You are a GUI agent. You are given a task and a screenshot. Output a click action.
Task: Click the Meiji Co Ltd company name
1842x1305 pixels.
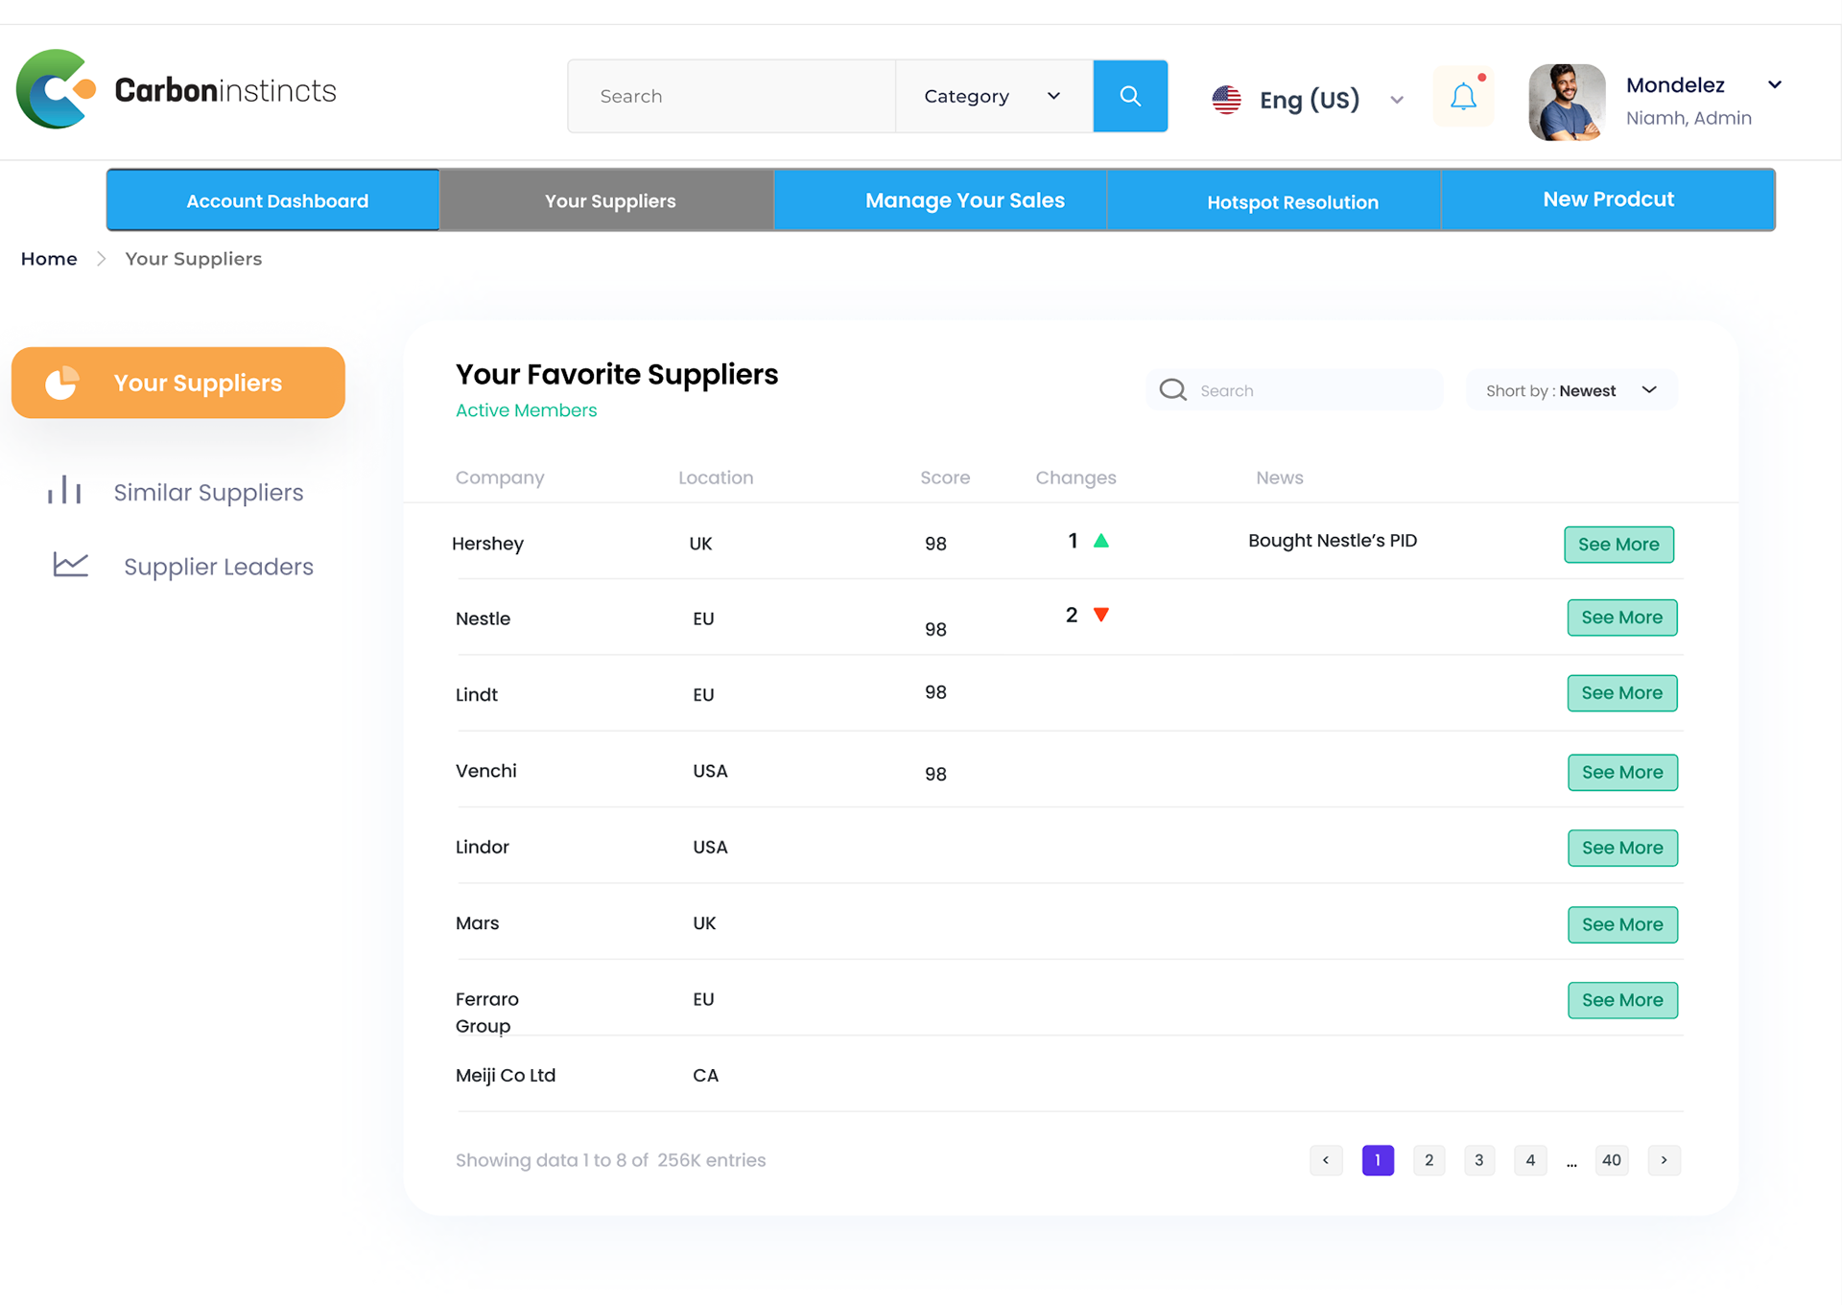pos(506,1076)
